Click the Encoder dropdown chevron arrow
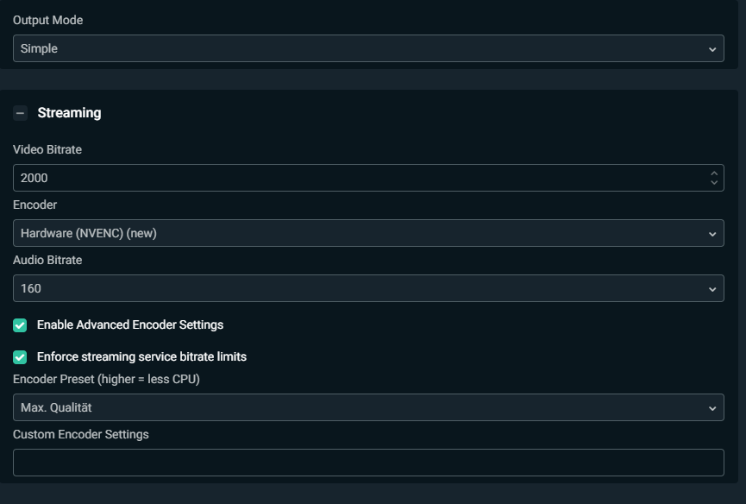Image resolution: width=746 pixels, height=504 pixels. 712,234
